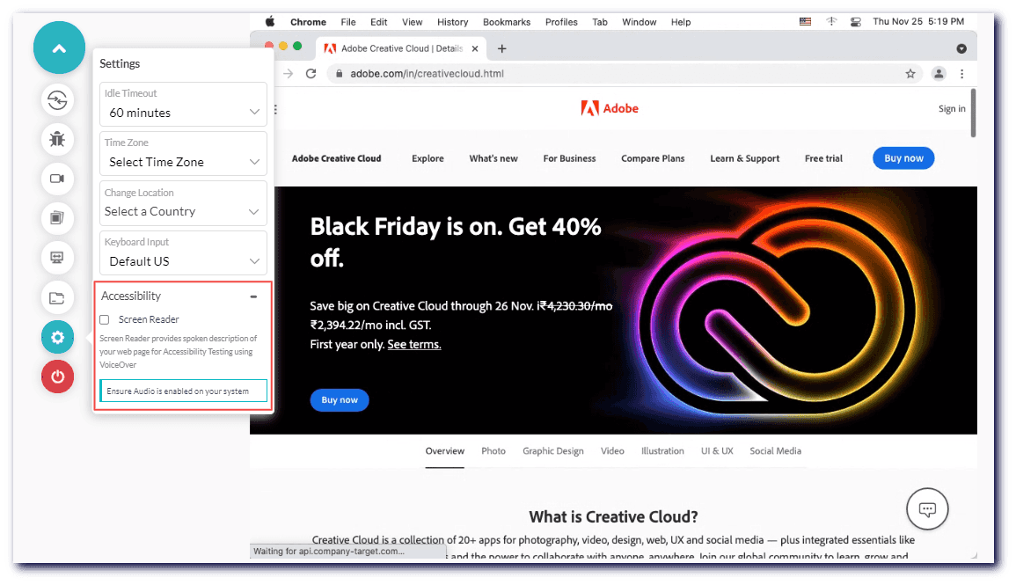End session with the red power button
Screen dimensions: 1016x585
58,377
